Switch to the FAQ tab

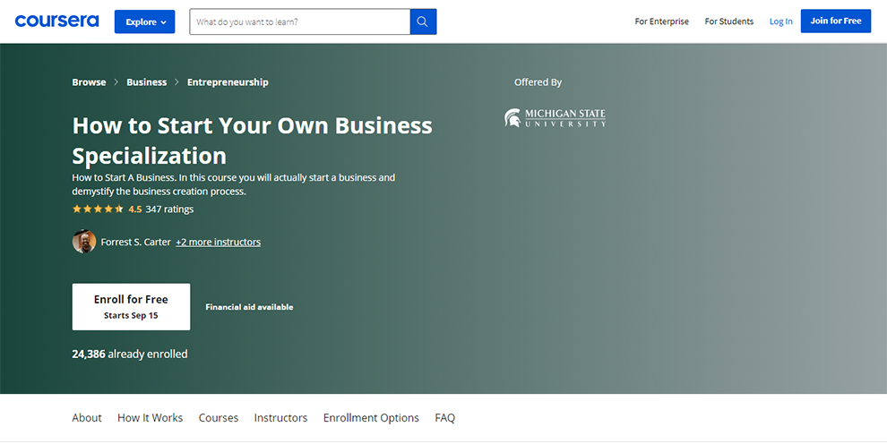[445, 418]
